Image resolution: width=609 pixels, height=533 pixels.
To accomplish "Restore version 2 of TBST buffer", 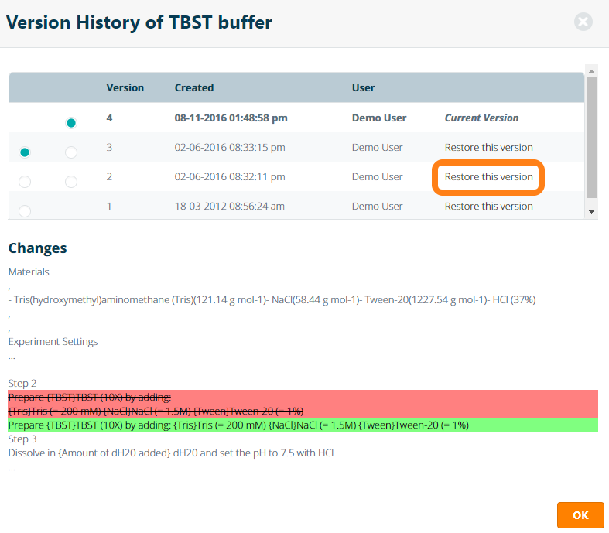I will pos(488,176).
